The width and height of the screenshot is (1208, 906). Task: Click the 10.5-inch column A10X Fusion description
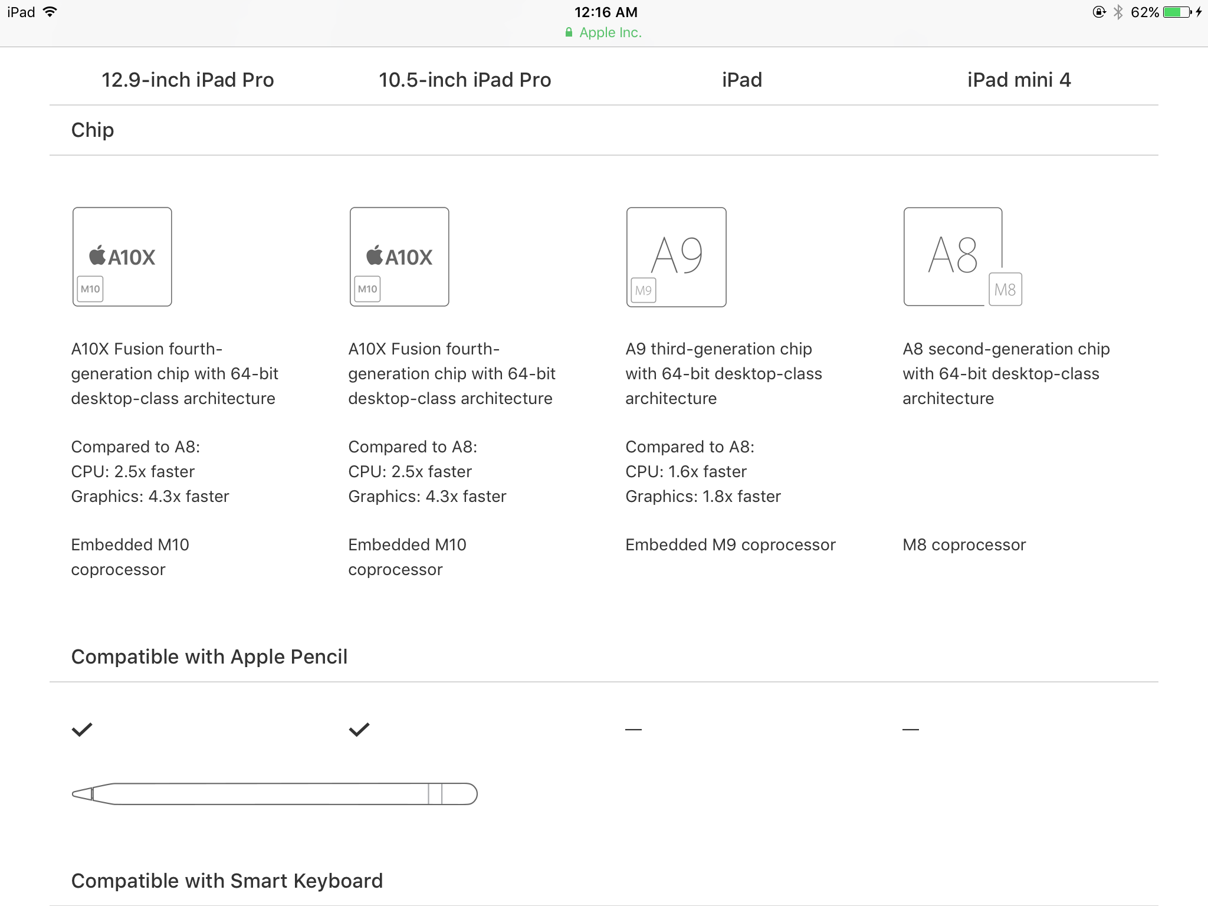coord(452,373)
